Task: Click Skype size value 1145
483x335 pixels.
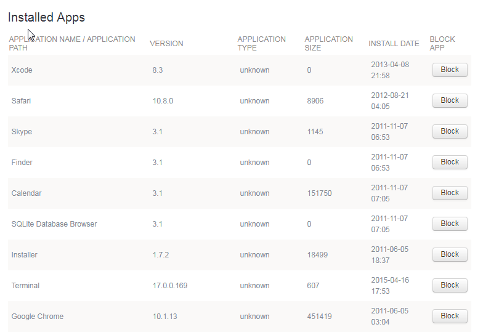Action: pyautogui.click(x=315, y=132)
